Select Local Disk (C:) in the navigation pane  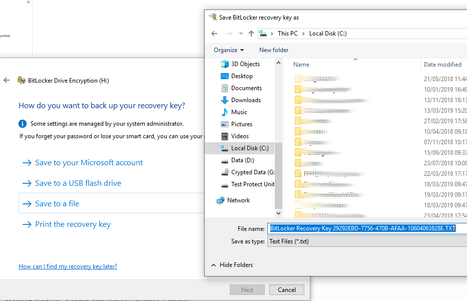pyautogui.click(x=239, y=148)
